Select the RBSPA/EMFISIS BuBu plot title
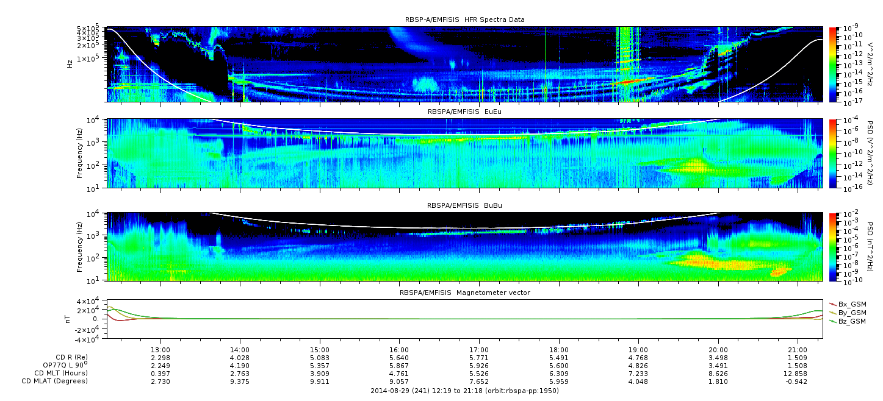Screen dimensions: 883x401 pos(464,205)
